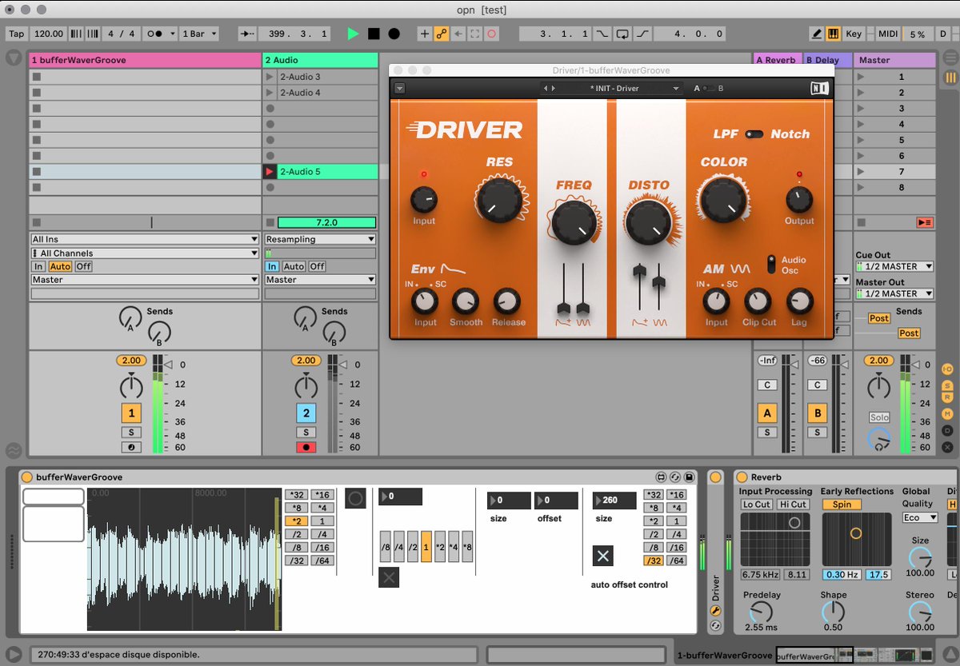Set track 1 monitor to Auto
This screenshot has width=960, height=666.
pyautogui.click(x=59, y=266)
